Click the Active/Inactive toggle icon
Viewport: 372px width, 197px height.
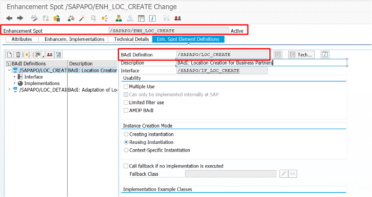click(45, 18)
